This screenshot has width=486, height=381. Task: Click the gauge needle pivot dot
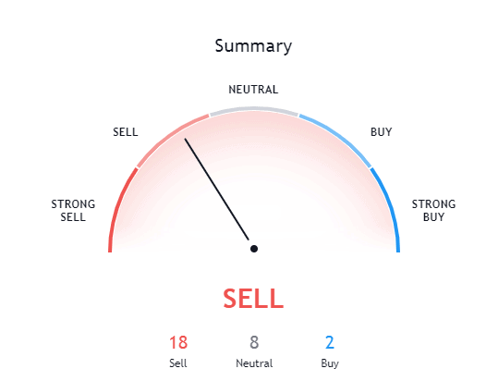(x=254, y=249)
